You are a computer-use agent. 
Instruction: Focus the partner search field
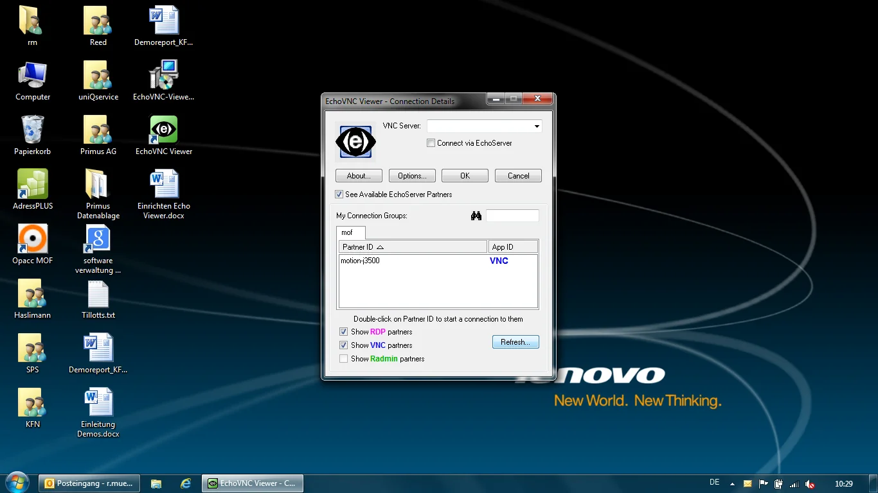click(512, 216)
